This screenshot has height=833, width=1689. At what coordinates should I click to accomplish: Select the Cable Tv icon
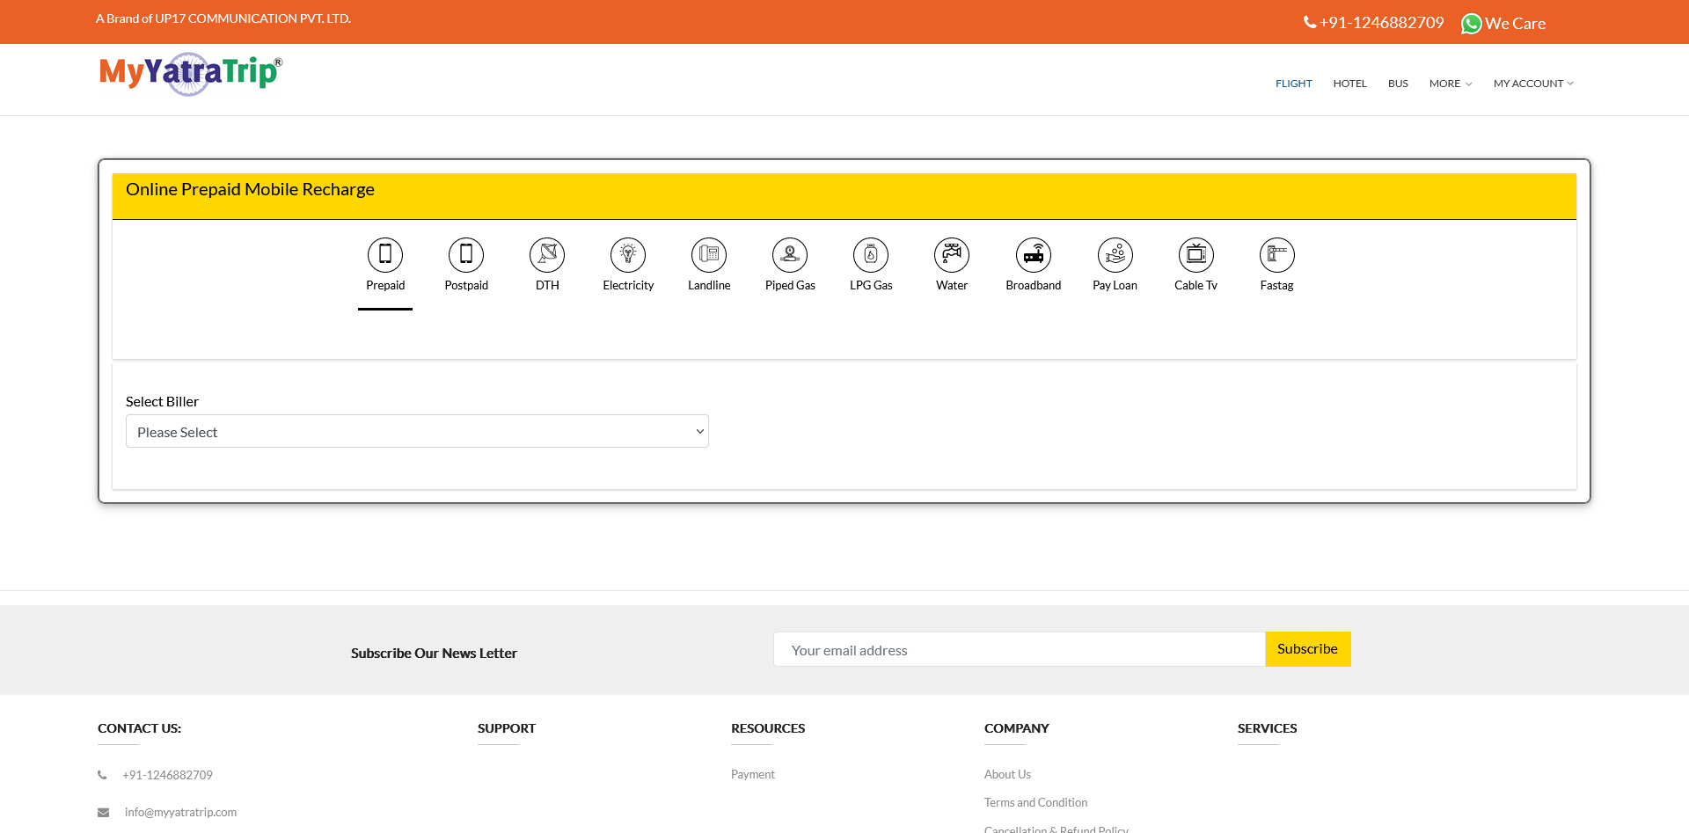tap(1196, 255)
